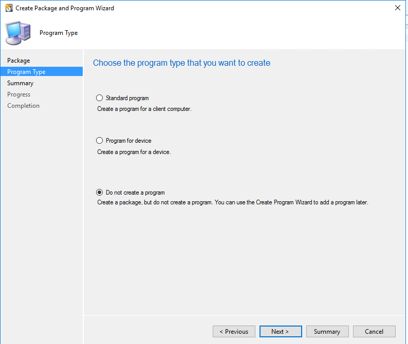Click the computer icon beside Program Type header
This screenshot has width=408, height=344.
tap(17, 33)
